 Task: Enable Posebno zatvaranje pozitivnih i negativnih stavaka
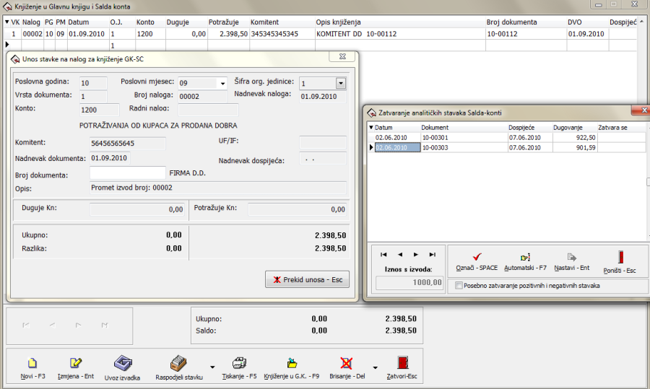point(459,285)
